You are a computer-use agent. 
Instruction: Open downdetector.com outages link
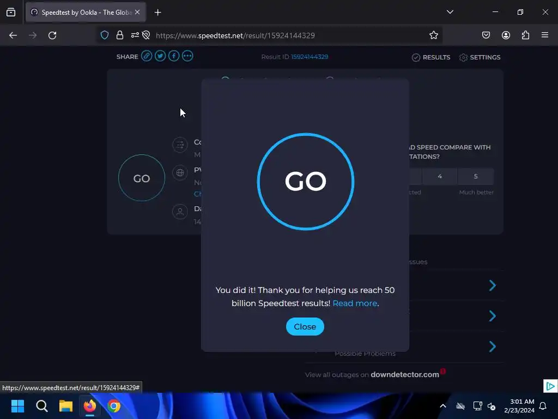405,374
